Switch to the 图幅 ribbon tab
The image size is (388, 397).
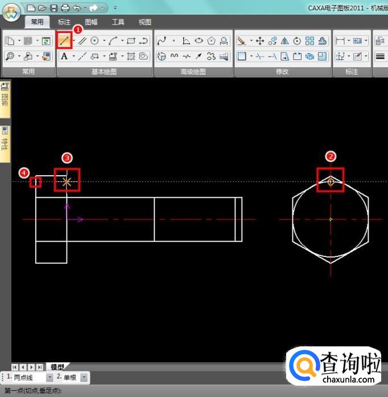click(91, 22)
